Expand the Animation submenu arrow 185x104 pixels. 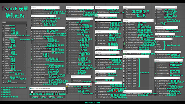coord(25,41)
